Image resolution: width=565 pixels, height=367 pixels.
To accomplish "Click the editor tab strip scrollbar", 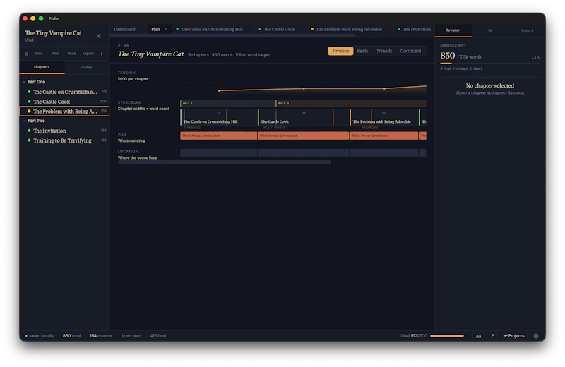I will [x=233, y=36].
